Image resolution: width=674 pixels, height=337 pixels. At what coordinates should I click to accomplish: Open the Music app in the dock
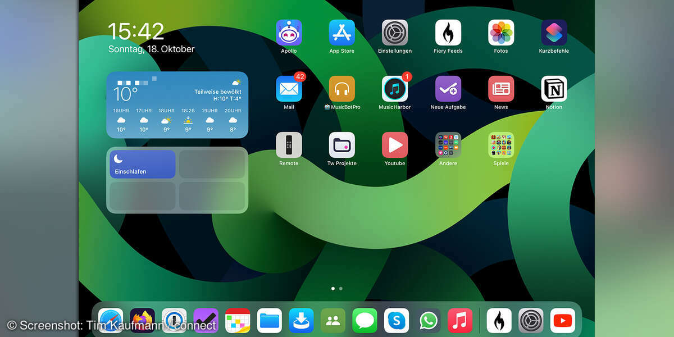click(x=460, y=321)
